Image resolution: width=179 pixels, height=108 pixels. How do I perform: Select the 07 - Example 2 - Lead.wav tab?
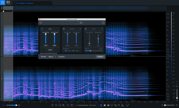point(25,3)
